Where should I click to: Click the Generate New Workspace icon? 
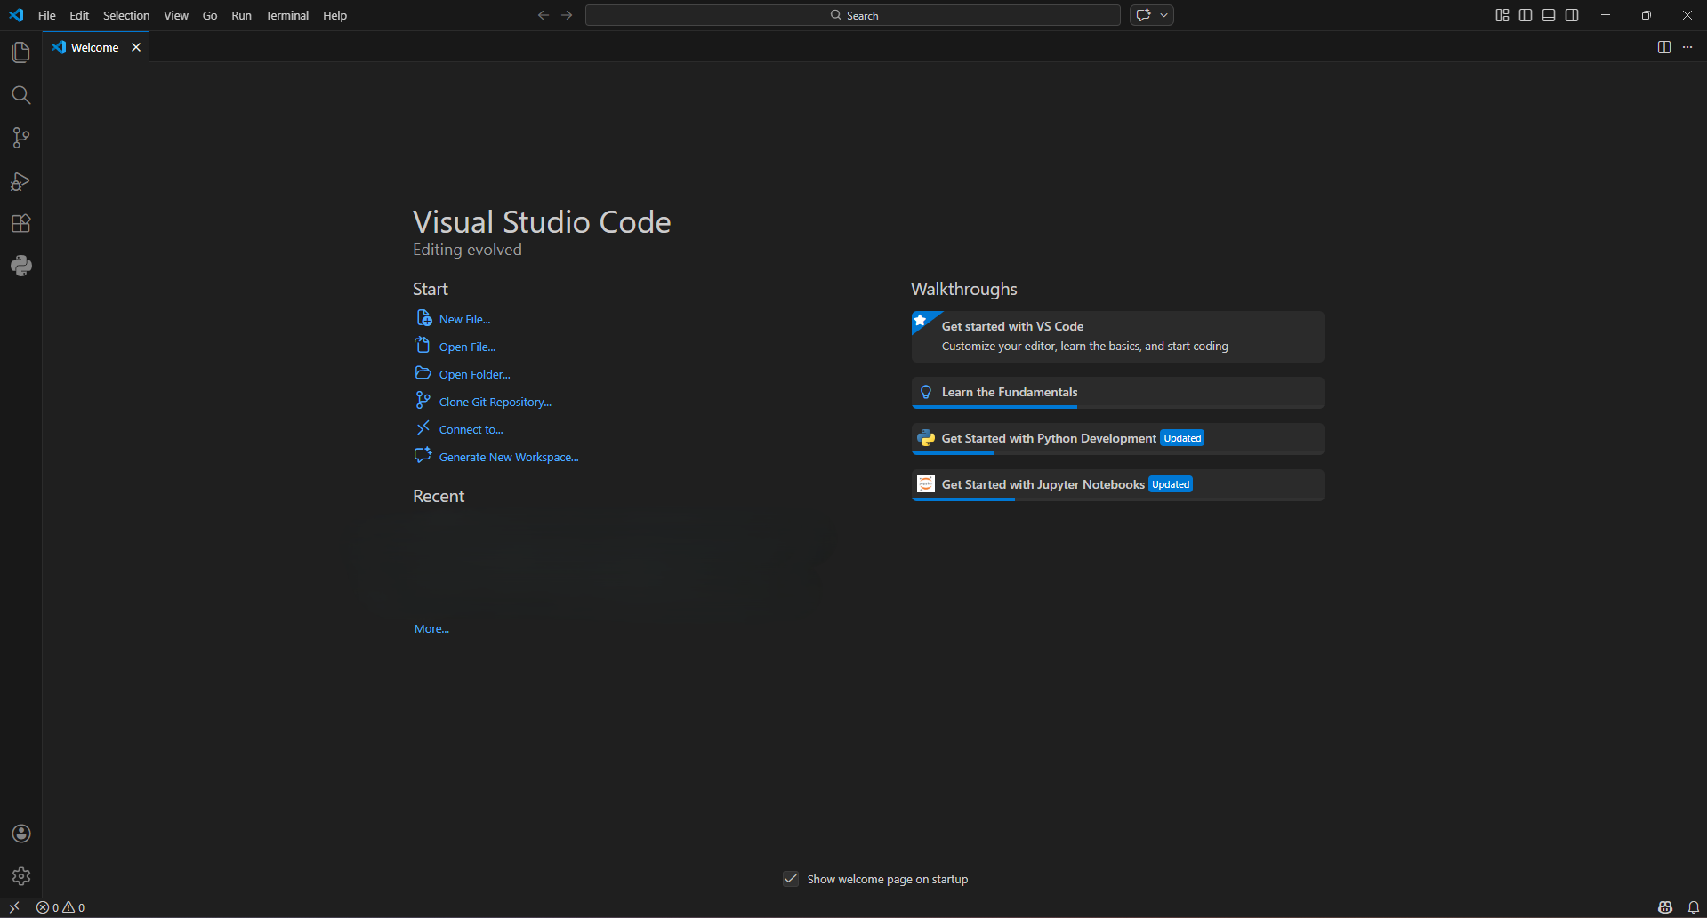pyautogui.click(x=423, y=456)
